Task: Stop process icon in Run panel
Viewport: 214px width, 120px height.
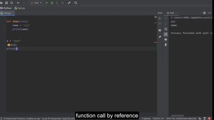Action: (160, 24)
